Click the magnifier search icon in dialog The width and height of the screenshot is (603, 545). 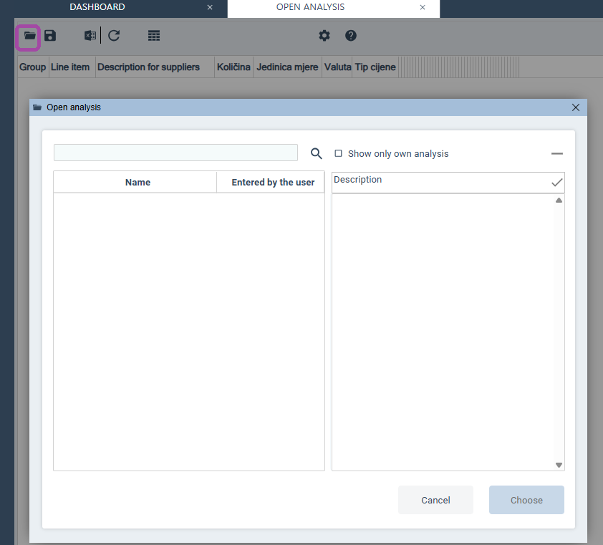tap(317, 153)
